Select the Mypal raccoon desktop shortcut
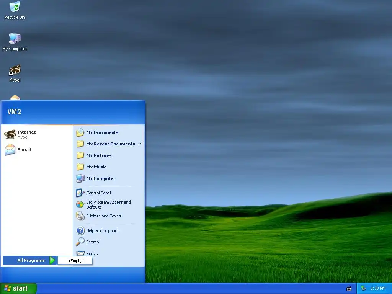The height and width of the screenshot is (294, 392). [15, 73]
